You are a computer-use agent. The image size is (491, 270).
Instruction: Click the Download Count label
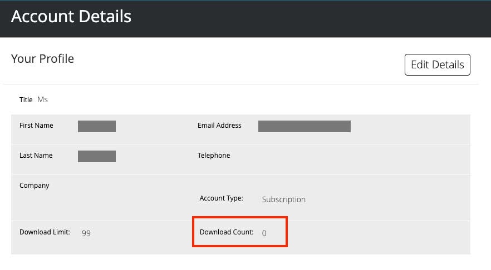tap(227, 232)
